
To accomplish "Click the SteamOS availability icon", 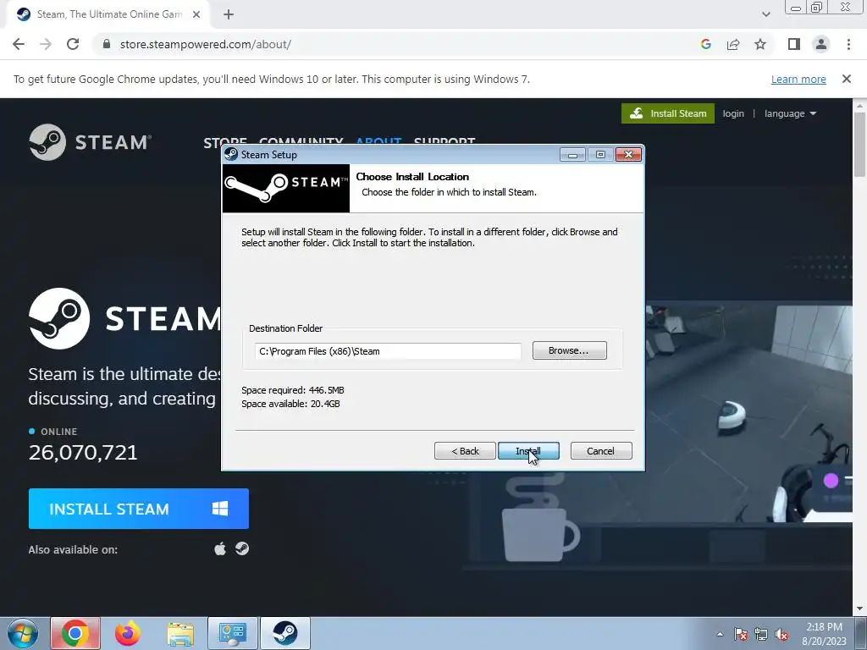I will [242, 548].
